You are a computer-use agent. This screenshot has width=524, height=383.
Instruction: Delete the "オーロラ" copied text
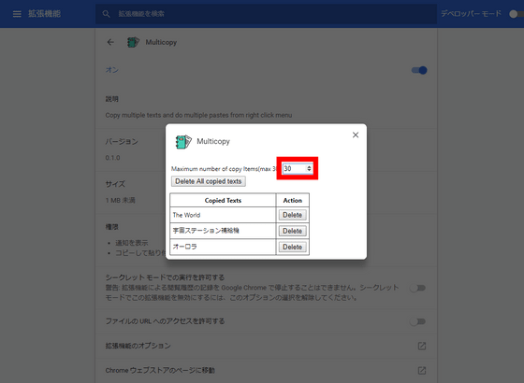tap(292, 247)
